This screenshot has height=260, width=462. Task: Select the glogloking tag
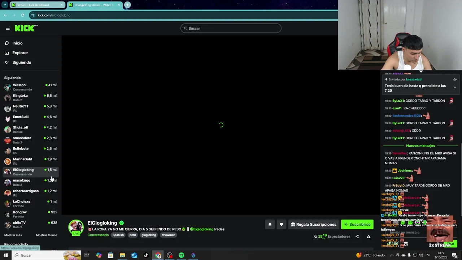(149, 235)
